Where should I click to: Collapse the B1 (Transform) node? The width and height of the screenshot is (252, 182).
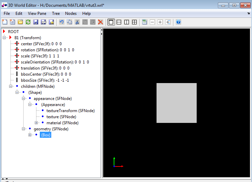[x=4, y=38]
